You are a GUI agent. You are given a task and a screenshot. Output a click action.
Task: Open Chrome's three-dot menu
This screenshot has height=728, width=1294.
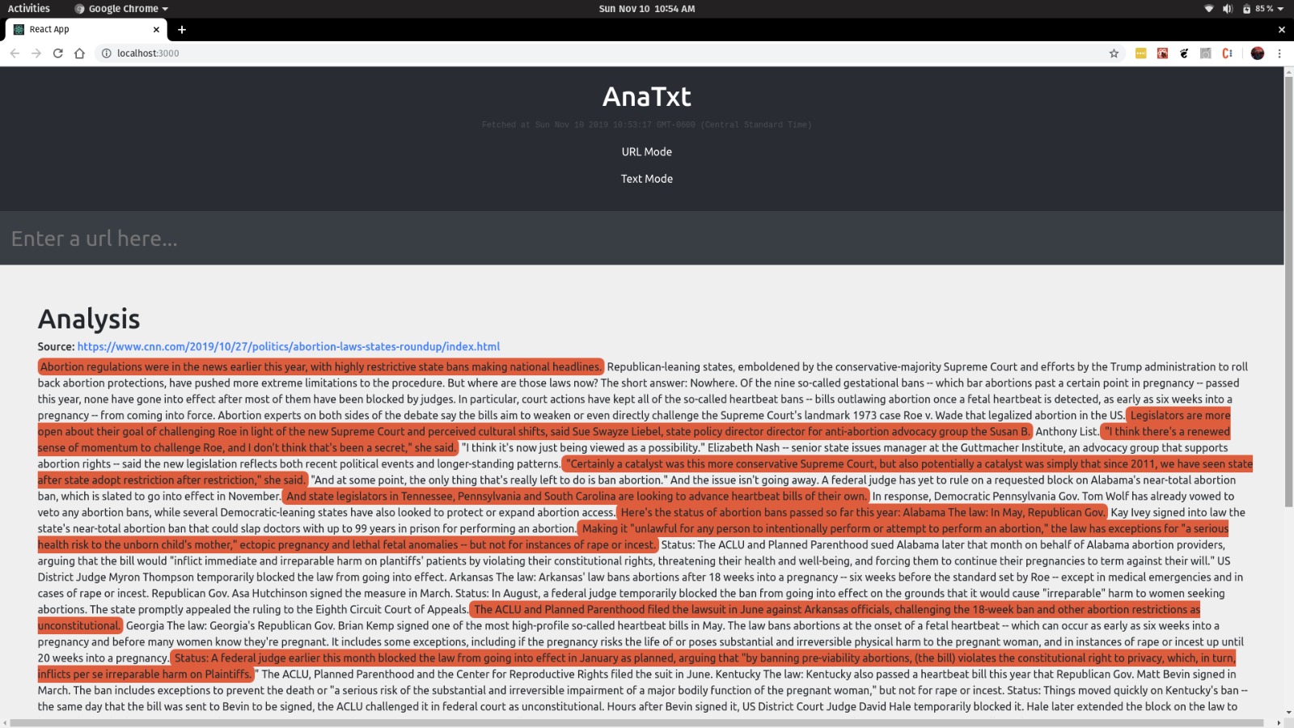1279,53
